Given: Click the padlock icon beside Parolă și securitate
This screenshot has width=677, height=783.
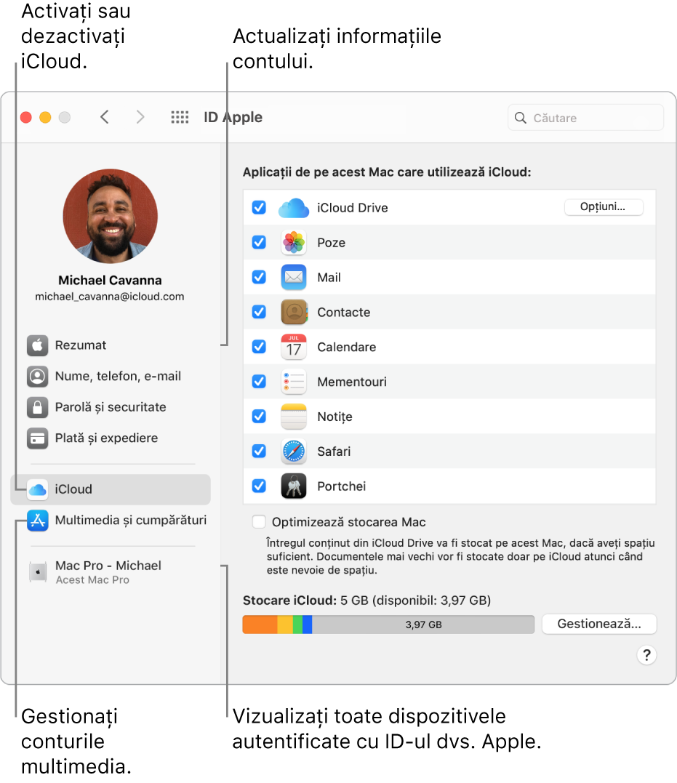Looking at the screenshot, I should coord(38,407).
